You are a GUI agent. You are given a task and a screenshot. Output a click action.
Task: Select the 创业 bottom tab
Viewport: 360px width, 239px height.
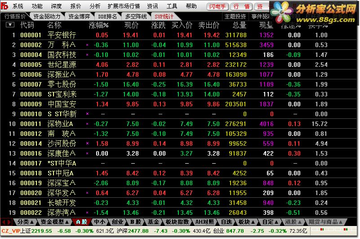pyautogui.click(x=117, y=222)
